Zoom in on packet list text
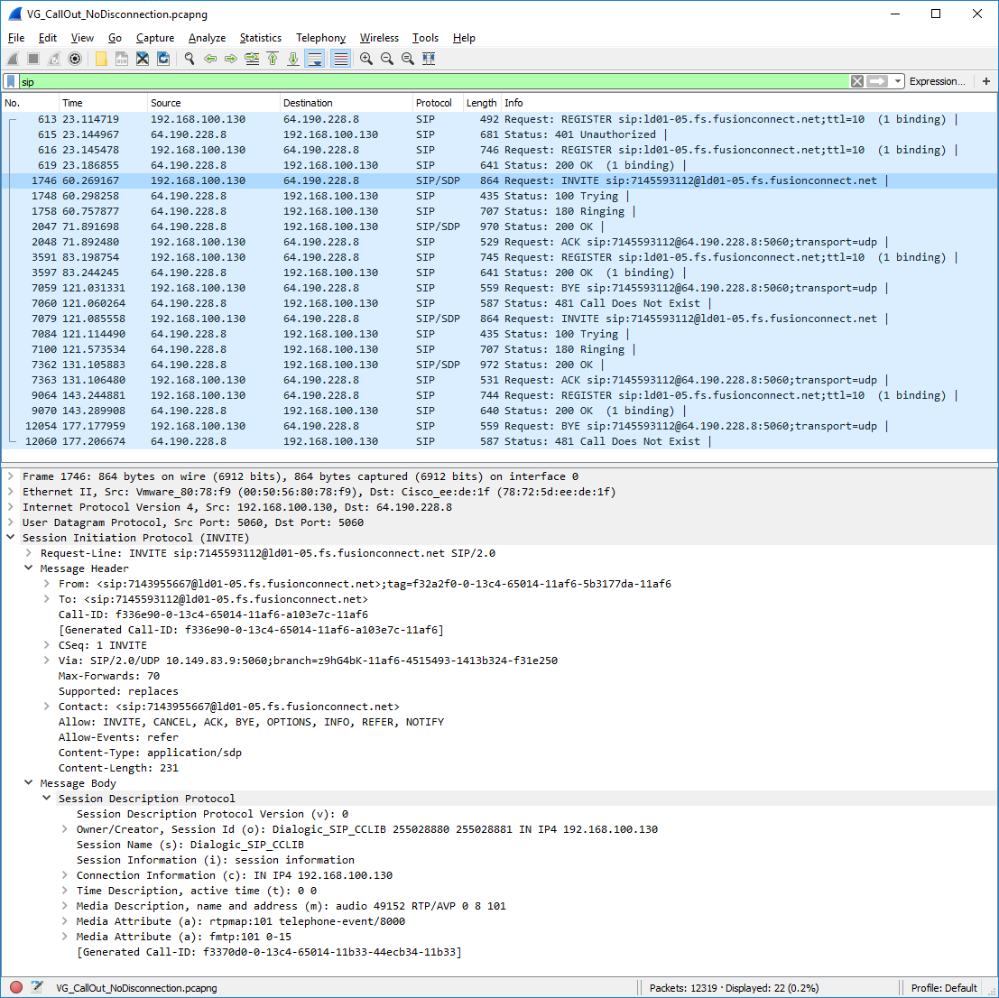This screenshot has height=998, width=999. tap(366, 59)
